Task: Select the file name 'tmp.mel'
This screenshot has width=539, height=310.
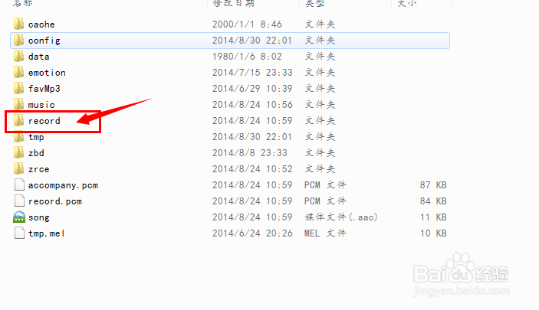Action: tap(47, 233)
